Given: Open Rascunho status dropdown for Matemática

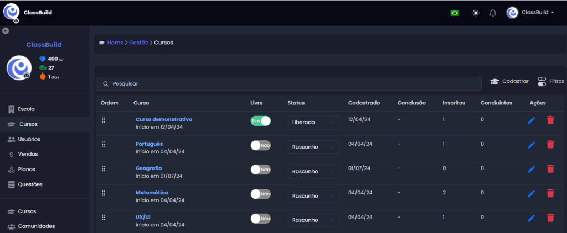Looking at the screenshot, I should 313,196.
